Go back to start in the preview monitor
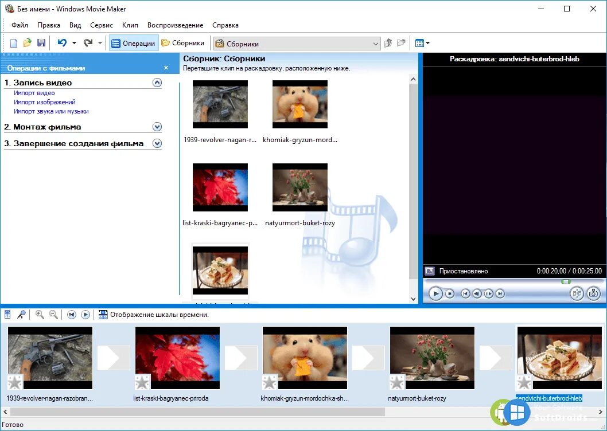This screenshot has height=431, width=607. tap(465, 294)
